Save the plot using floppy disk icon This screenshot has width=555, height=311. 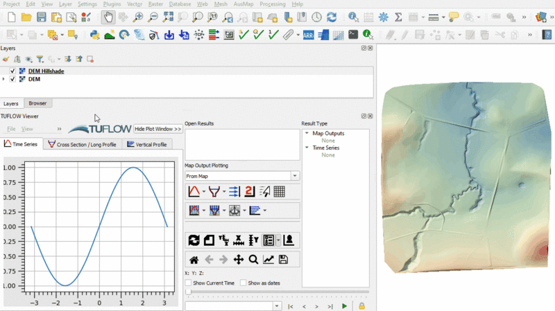coord(283,260)
